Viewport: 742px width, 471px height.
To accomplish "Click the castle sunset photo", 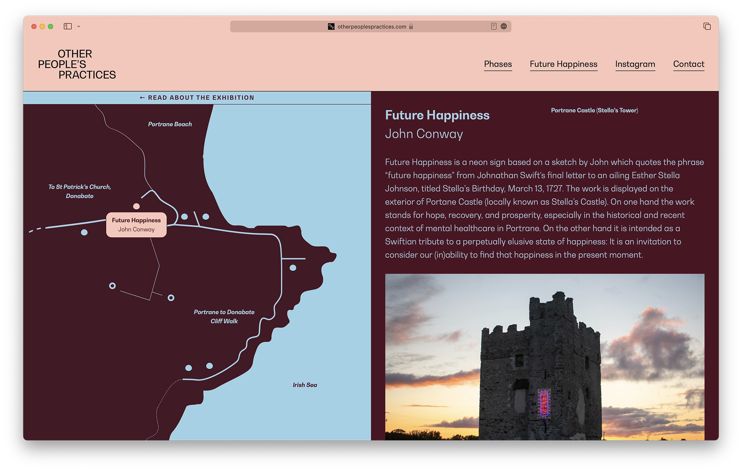I will (x=544, y=357).
